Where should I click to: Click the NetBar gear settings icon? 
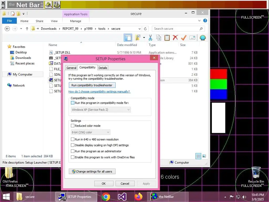point(57,5)
